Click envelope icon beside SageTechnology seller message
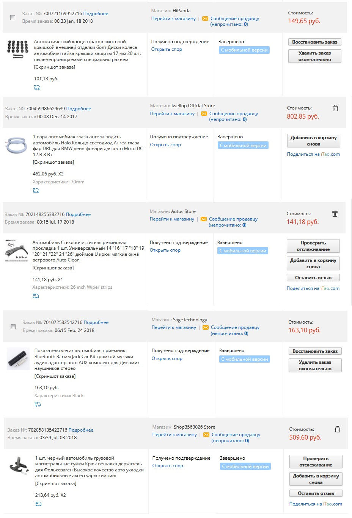The width and height of the screenshot is (352, 518). (206, 327)
